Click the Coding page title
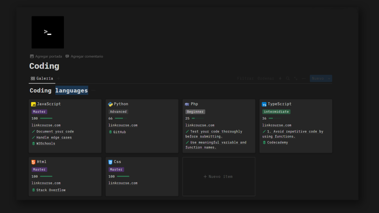Screen dimensions: 379x213 click(44, 66)
